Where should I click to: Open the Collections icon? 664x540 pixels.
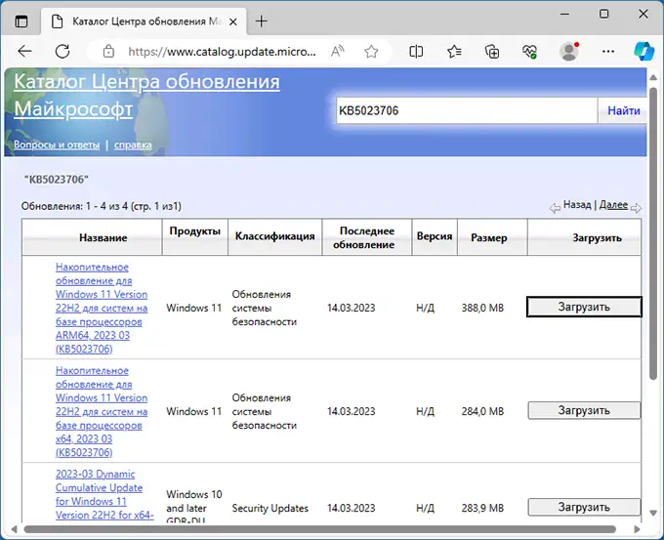coord(492,52)
